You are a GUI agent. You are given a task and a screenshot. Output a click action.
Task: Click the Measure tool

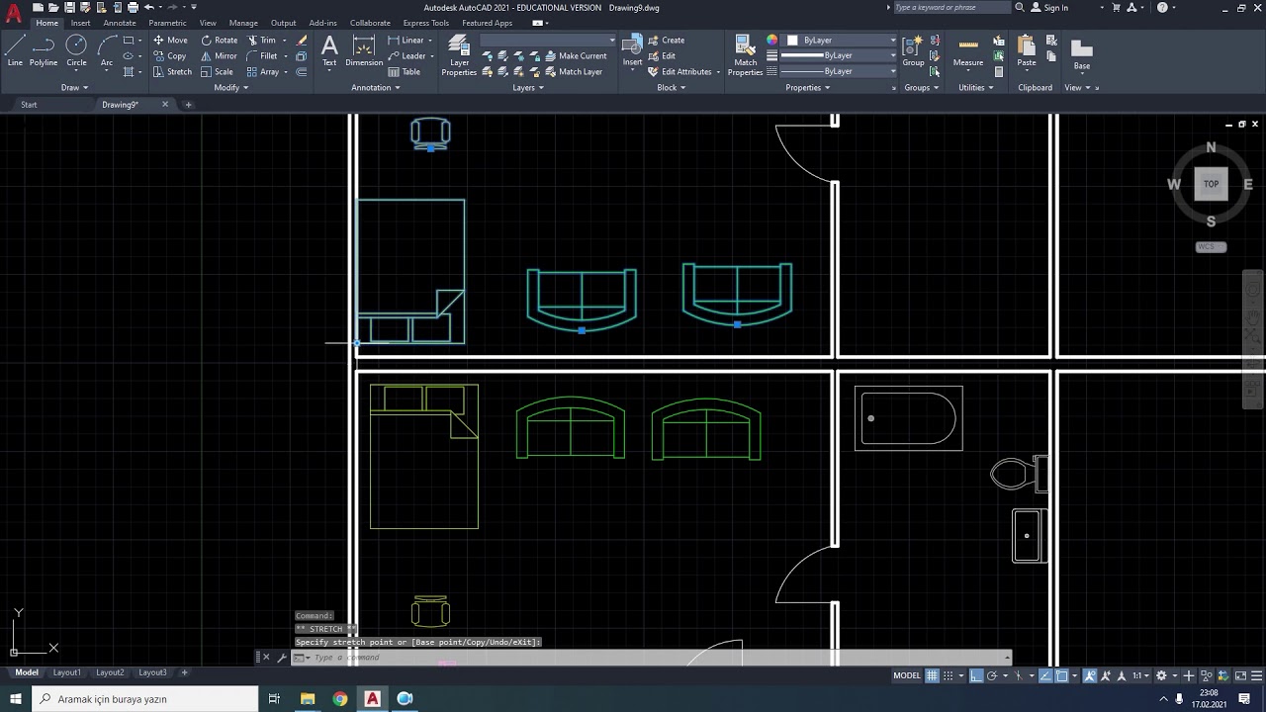[968, 51]
